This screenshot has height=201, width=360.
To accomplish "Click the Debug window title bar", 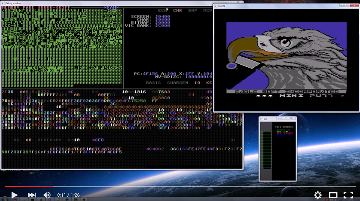I will pos(85,3).
